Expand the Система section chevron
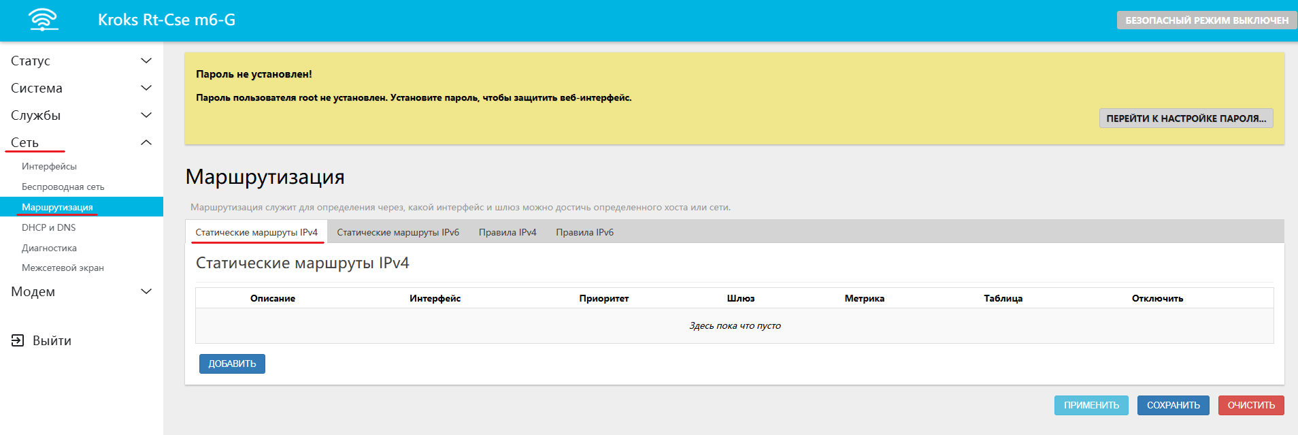This screenshot has width=1298, height=435. click(146, 88)
